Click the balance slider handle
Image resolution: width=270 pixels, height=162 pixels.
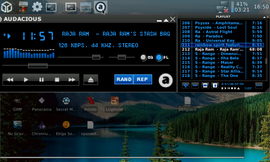point(122,57)
